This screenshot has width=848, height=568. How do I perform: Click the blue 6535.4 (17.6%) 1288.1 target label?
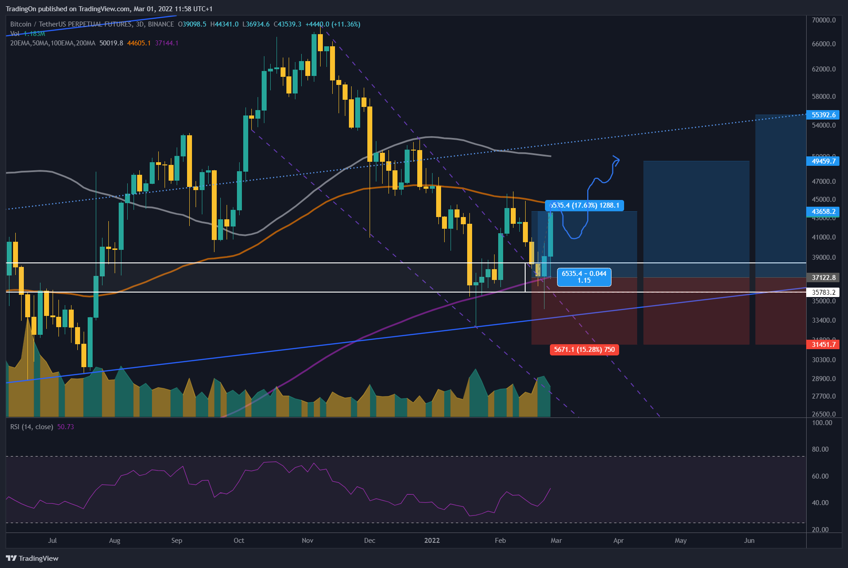585,205
